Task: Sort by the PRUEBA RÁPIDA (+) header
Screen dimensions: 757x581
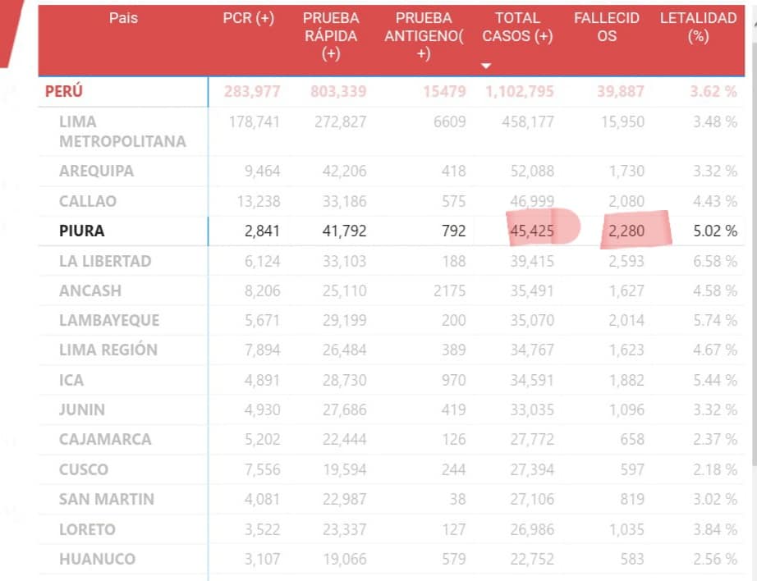Action: pyautogui.click(x=331, y=36)
